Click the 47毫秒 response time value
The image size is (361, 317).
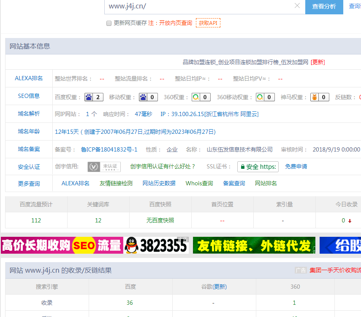[144, 114]
